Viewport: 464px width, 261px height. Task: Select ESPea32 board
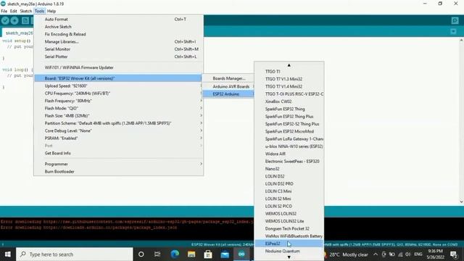(289, 244)
